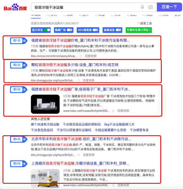Expand dropdown arrow beside the third result's hdzc.net URL
The width and height of the screenshot is (183, 189).
(113, 111)
